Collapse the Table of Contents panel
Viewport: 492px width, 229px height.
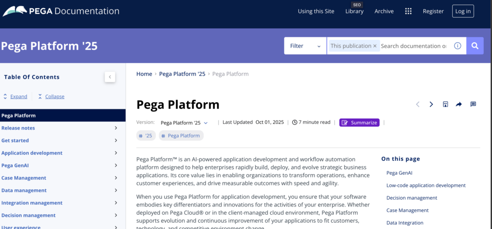pyautogui.click(x=110, y=77)
